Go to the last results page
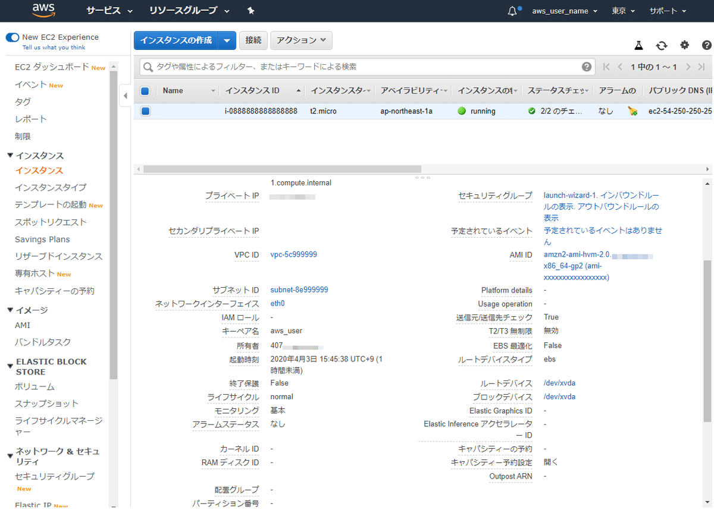Screen dimensions: 714x510 pos(702,67)
